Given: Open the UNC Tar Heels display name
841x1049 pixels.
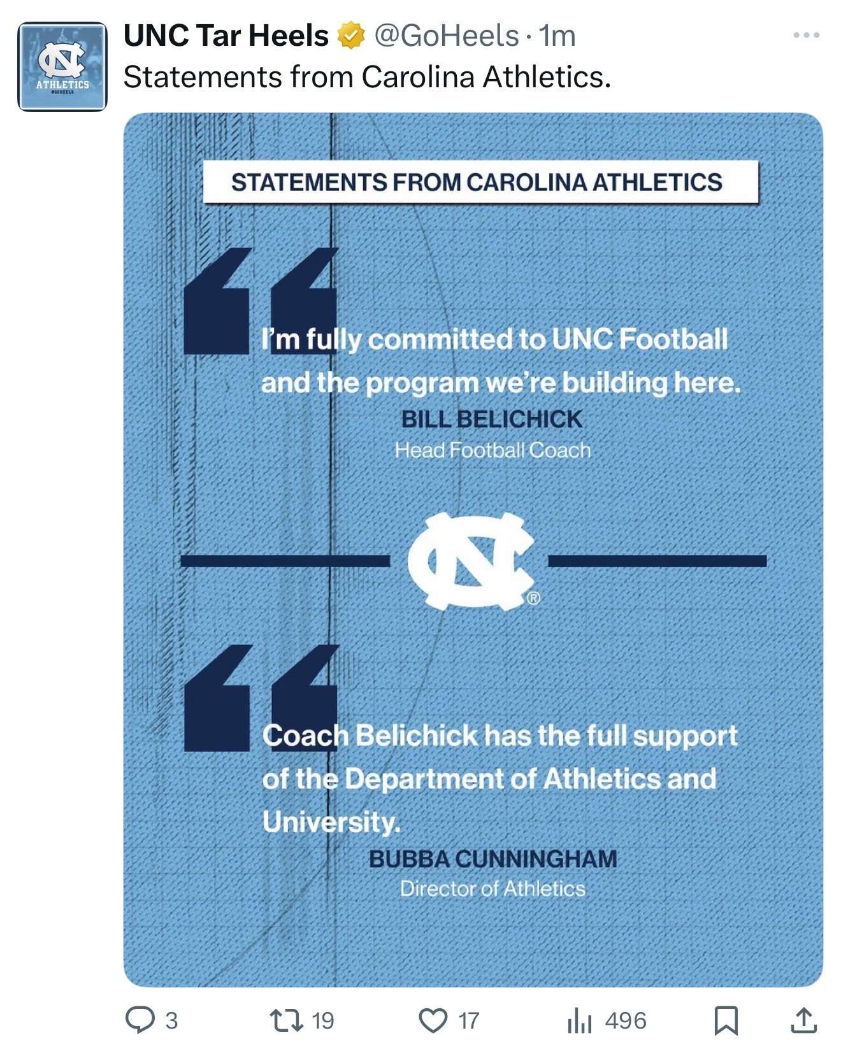Looking at the screenshot, I should tap(226, 36).
